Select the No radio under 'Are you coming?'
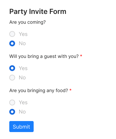Viewport: 116px width, 139px height. pos(12,43)
